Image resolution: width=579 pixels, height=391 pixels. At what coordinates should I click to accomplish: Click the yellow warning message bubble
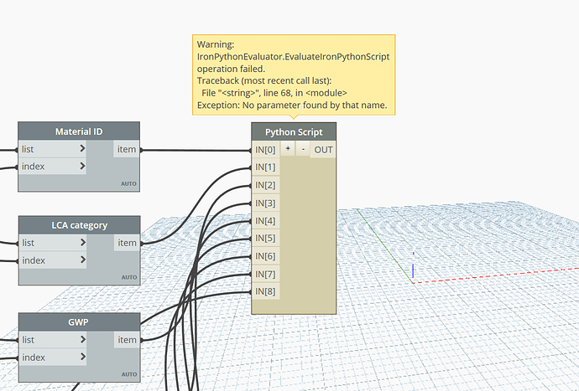(x=294, y=75)
